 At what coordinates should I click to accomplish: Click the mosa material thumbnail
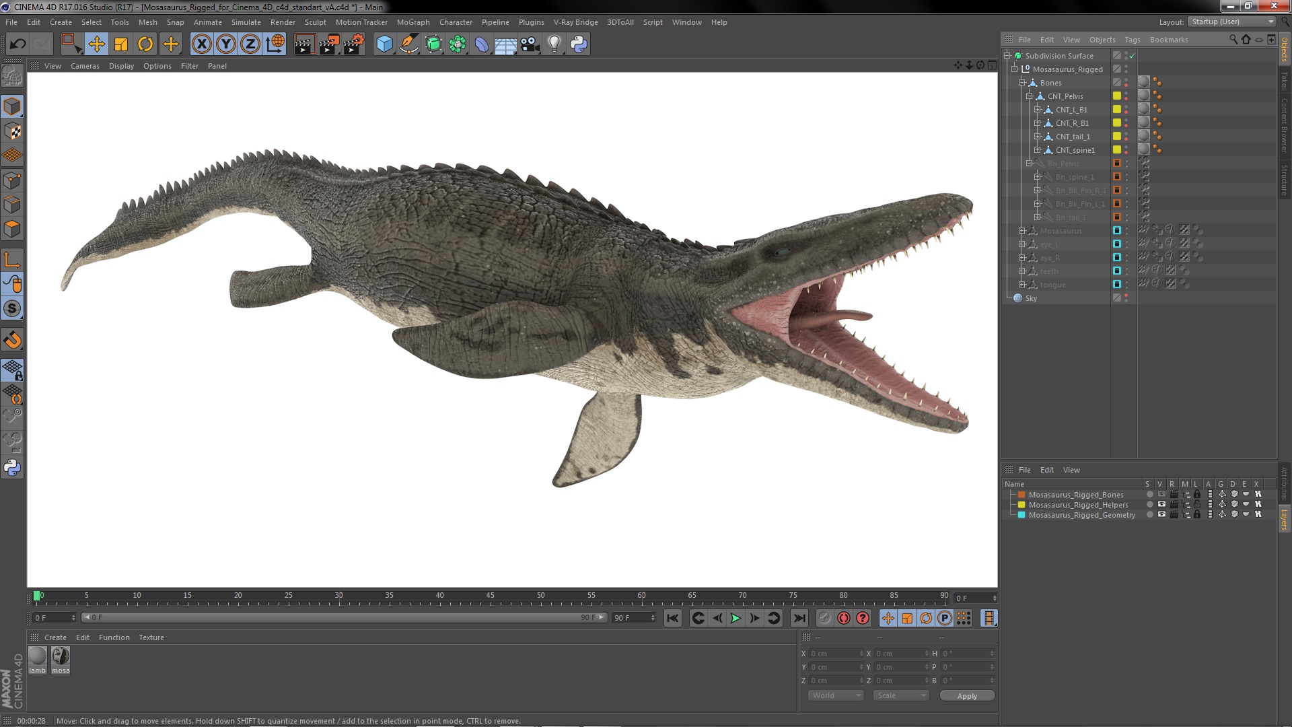[x=59, y=657]
